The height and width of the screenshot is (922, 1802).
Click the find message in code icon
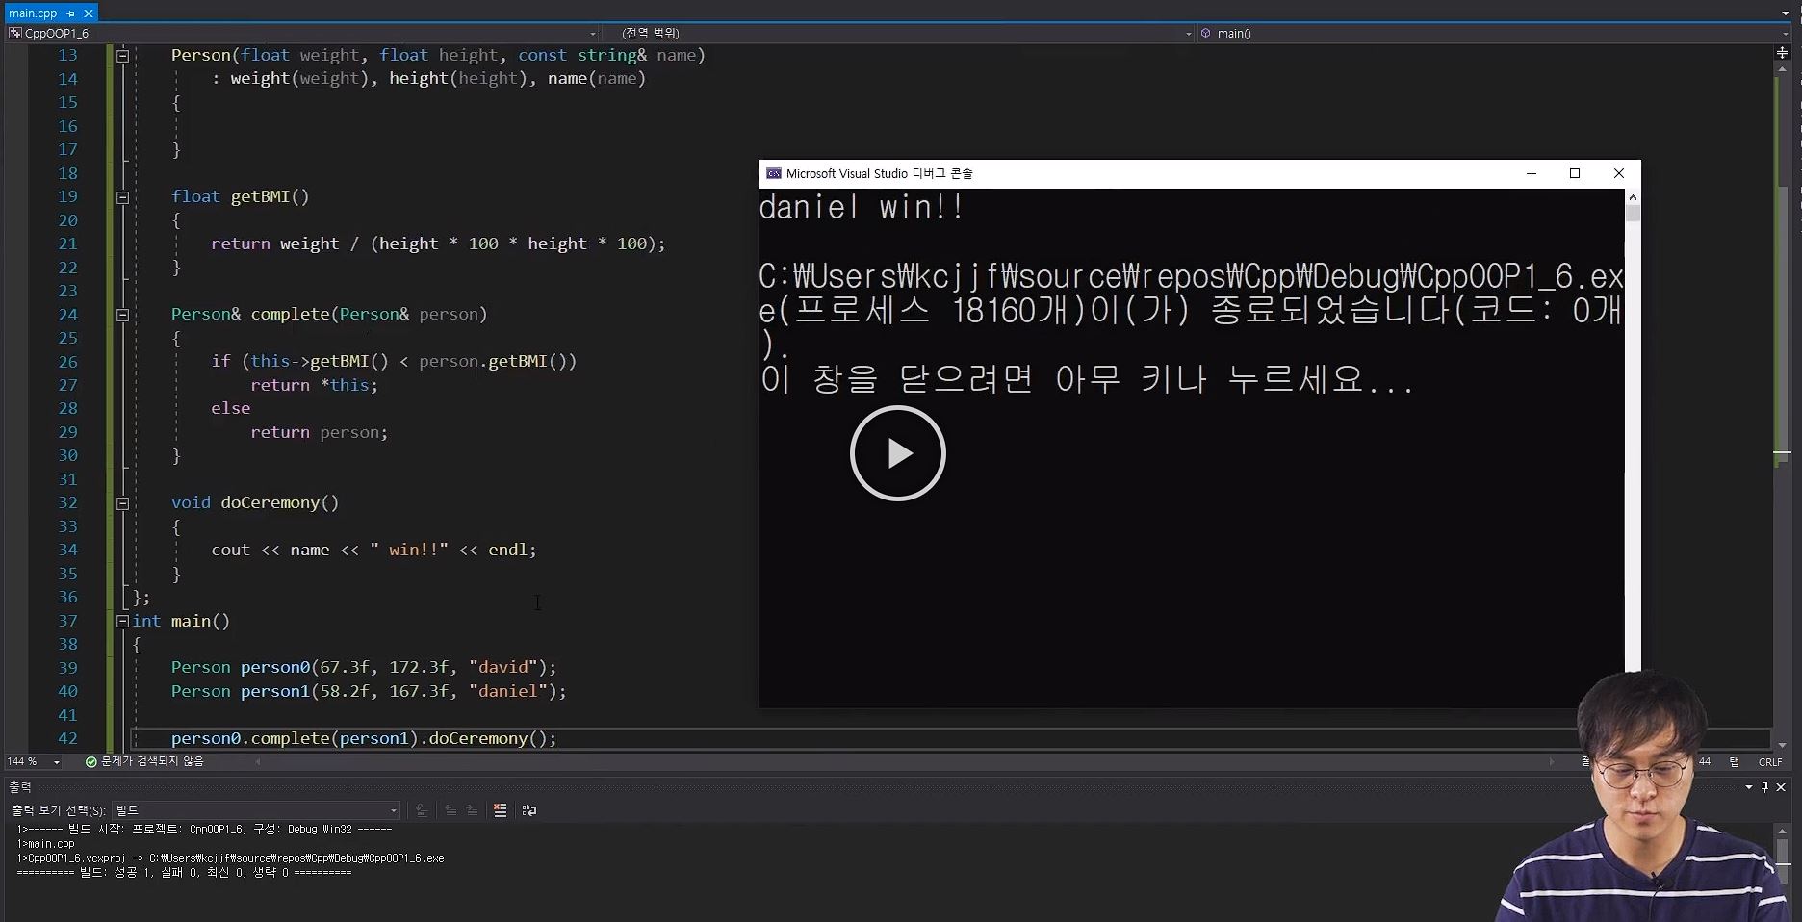click(x=422, y=810)
